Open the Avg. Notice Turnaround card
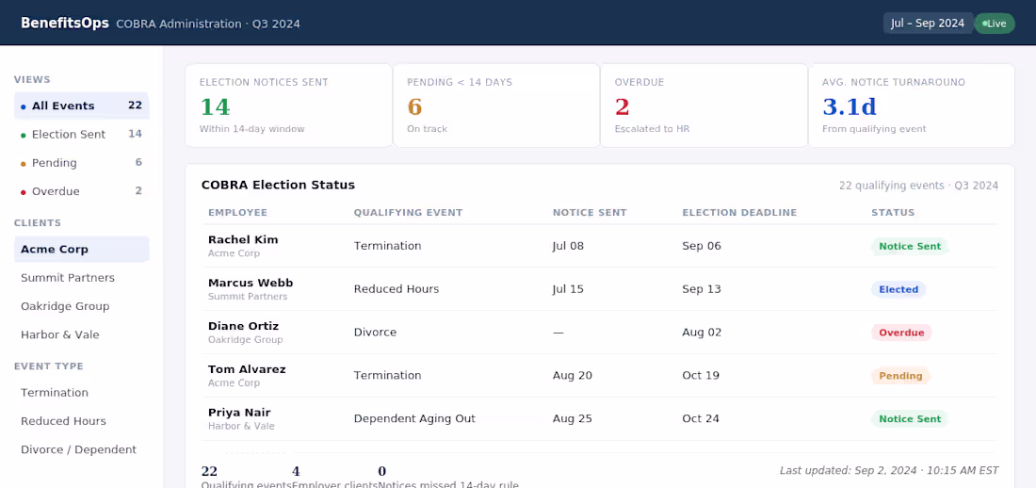Image resolution: width=1036 pixels, height=488 pixels. tap(911, 106)
